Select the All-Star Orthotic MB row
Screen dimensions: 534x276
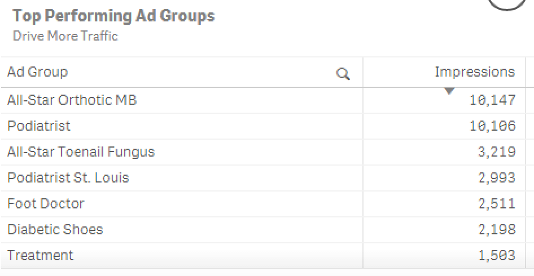72,100
